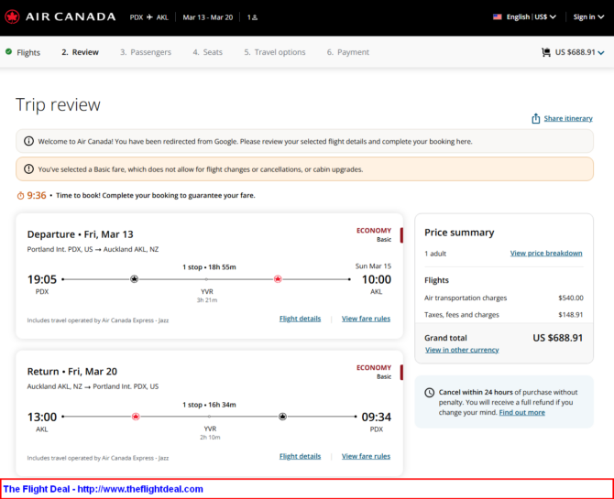Image resolution: width=614 pixels, height=499 pixels.
Task: Click the green checkmark beside Flights step
Action: click(x=8, y=51)
